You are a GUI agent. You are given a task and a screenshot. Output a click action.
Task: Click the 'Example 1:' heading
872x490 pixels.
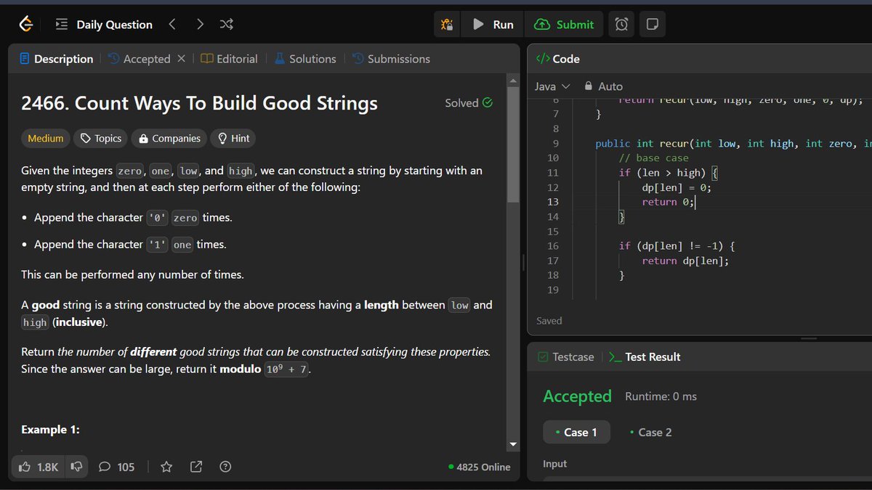(50, 430)
